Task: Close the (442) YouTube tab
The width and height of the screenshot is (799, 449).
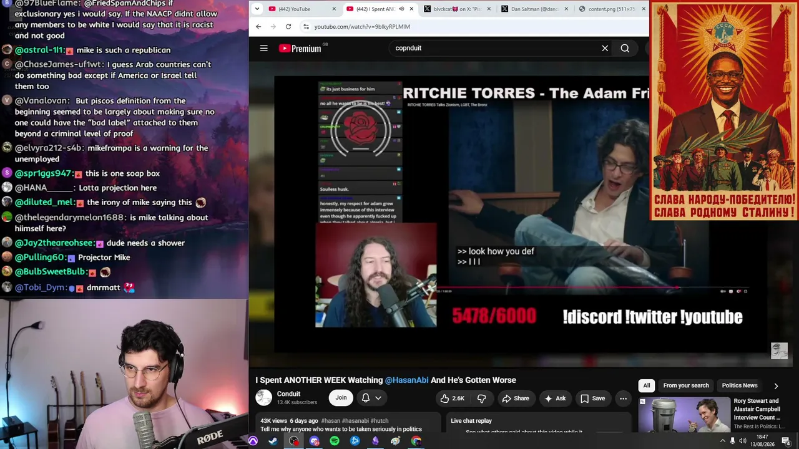Action: click(x=335, y=9)
